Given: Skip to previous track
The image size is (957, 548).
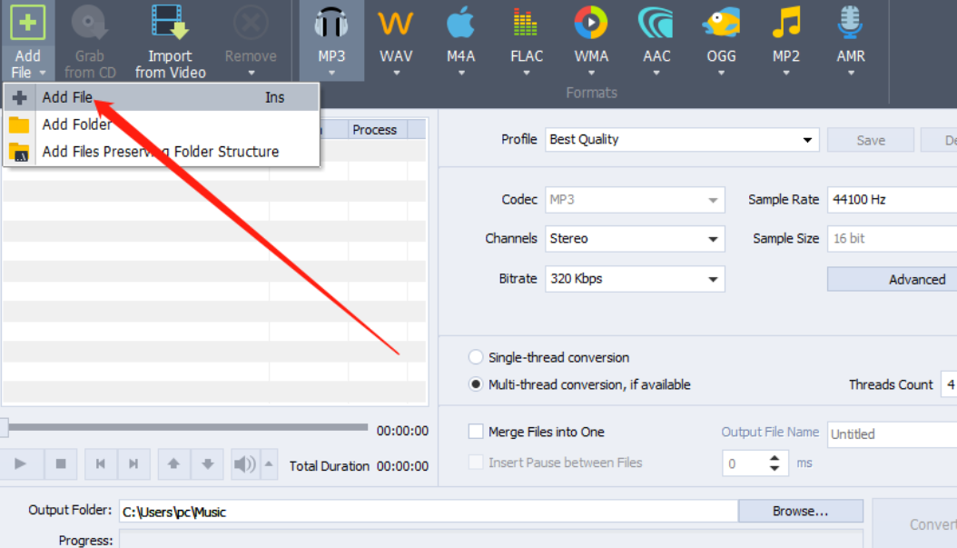Looking at the screenshot, I should tap(101, 463).
